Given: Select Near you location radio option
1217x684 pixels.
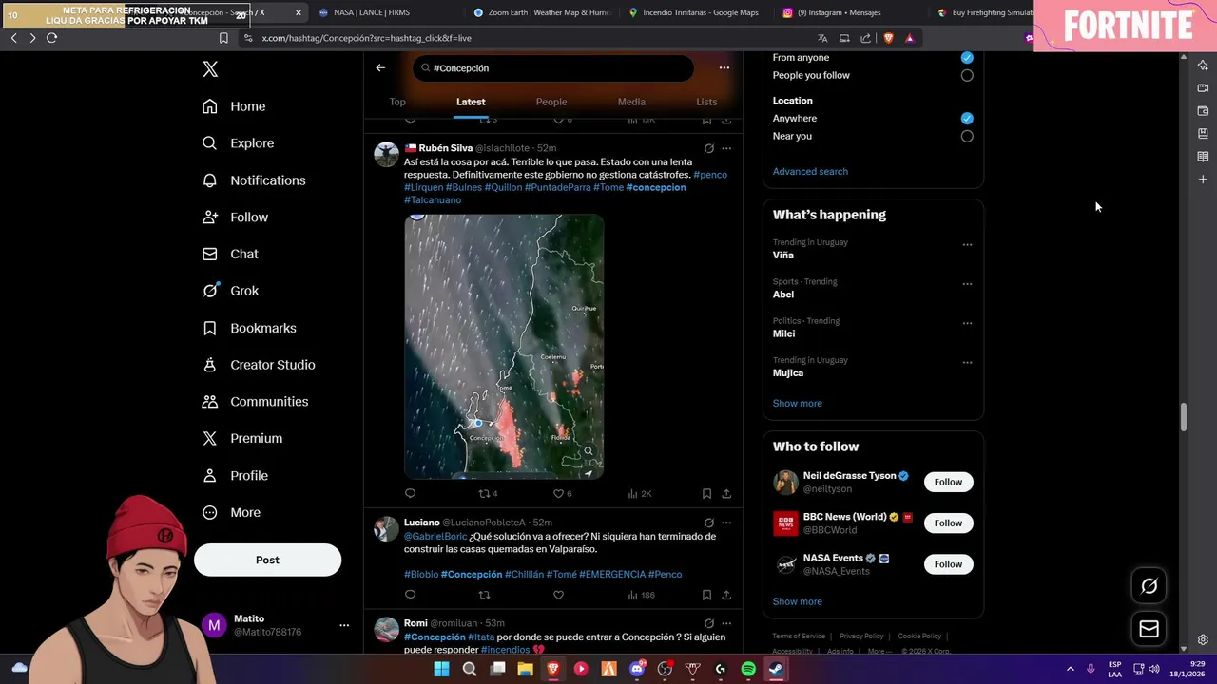Looking at the screenshot, I should [967, 136].
